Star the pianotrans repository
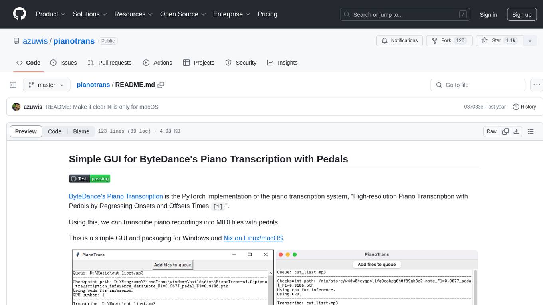This screenshot has height=305, width=543. 499,40
